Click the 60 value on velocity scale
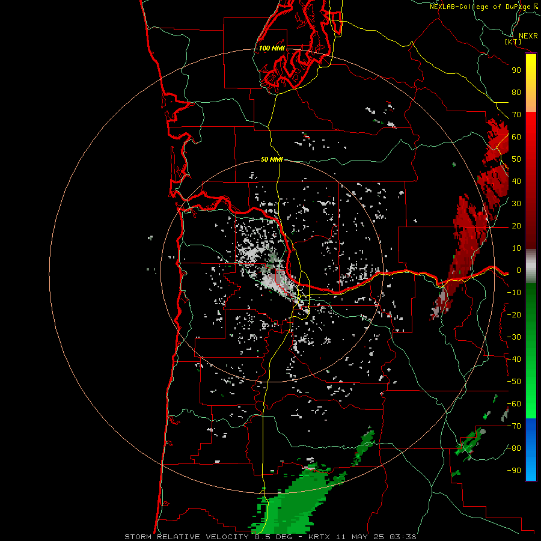 click(516, 136)
